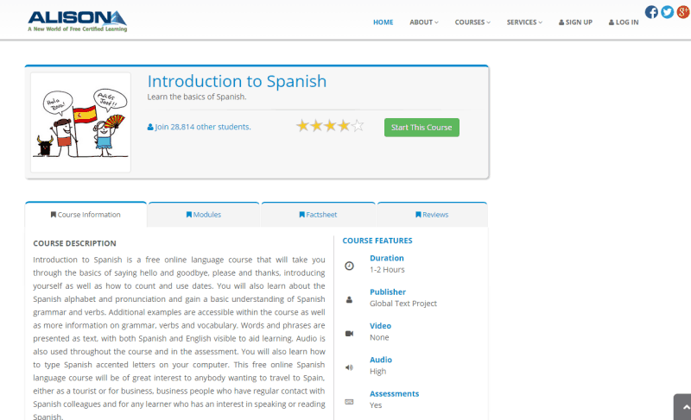
Task: Click the Course Features heading
Action: 377,241
